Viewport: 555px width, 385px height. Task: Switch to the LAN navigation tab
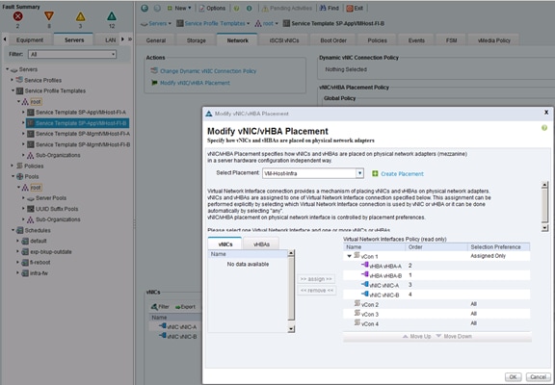(x=111, y=40)
